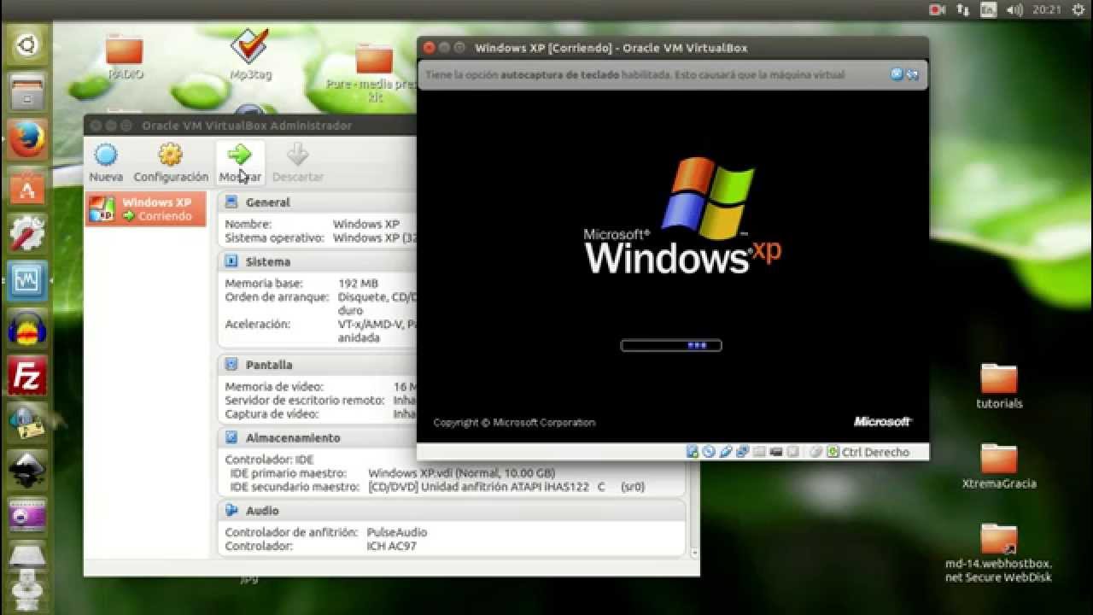Click the PulseAudio controller value
The width and height of the screenshot is (1093, 615).
pos(396,532)
